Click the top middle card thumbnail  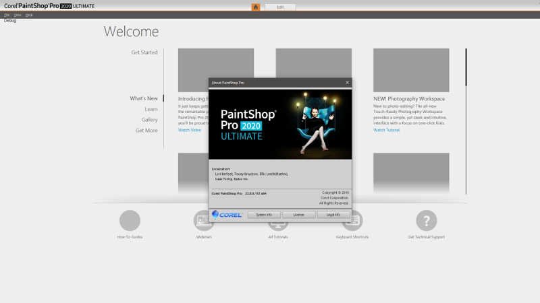click(314, 63)
